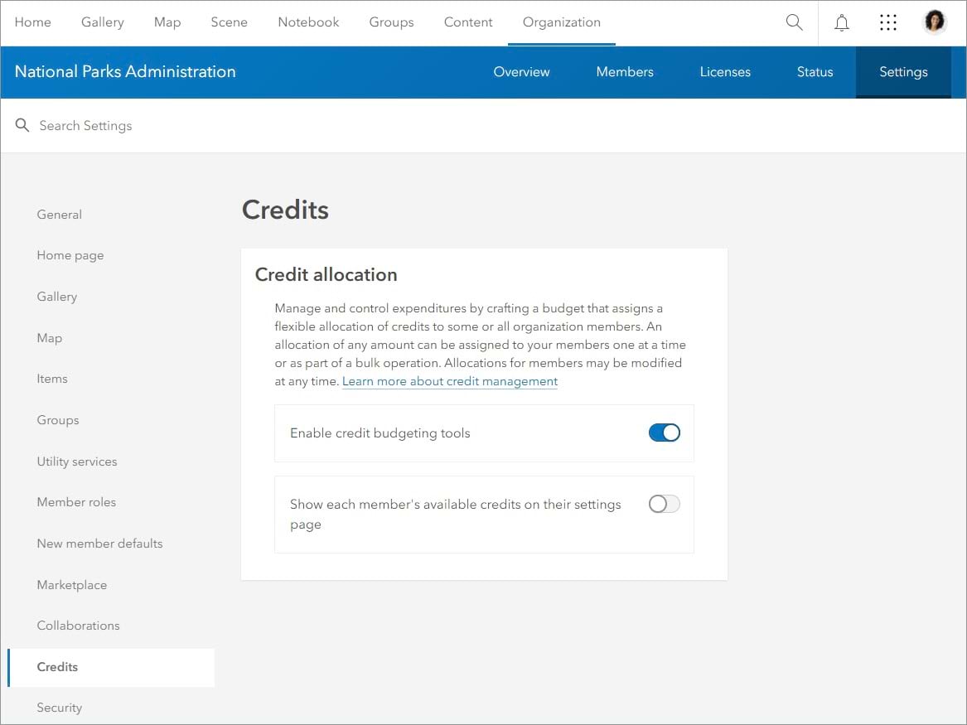Go to New member defaults settings
This screenshot has height=725, width=967.
coord(99,544)
